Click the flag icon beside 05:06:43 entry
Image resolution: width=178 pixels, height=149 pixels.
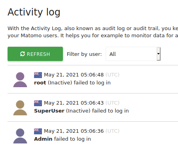point(38,103)
